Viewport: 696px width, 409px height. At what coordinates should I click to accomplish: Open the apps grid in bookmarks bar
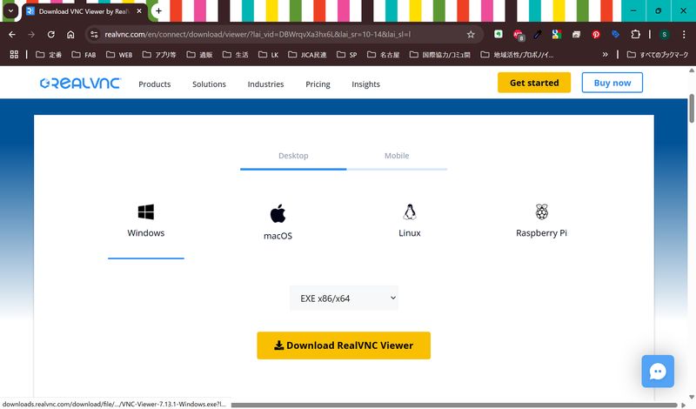point(14,54)
